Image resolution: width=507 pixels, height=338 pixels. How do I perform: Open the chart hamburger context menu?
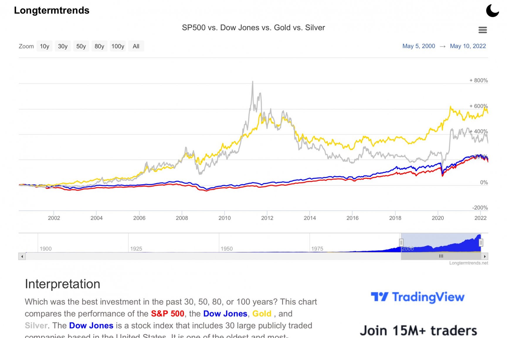(x=482, y=30)
